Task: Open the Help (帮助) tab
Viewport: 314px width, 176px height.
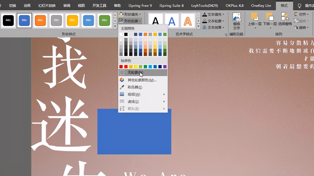Action: (117, 6)
